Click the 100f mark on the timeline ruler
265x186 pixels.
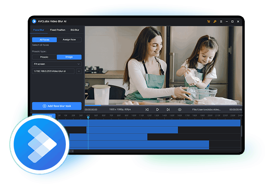point(134,115)
